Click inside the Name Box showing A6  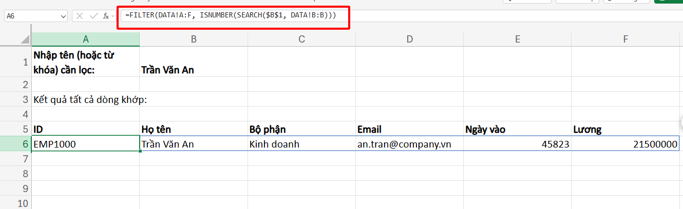click(x=31, y=16)
